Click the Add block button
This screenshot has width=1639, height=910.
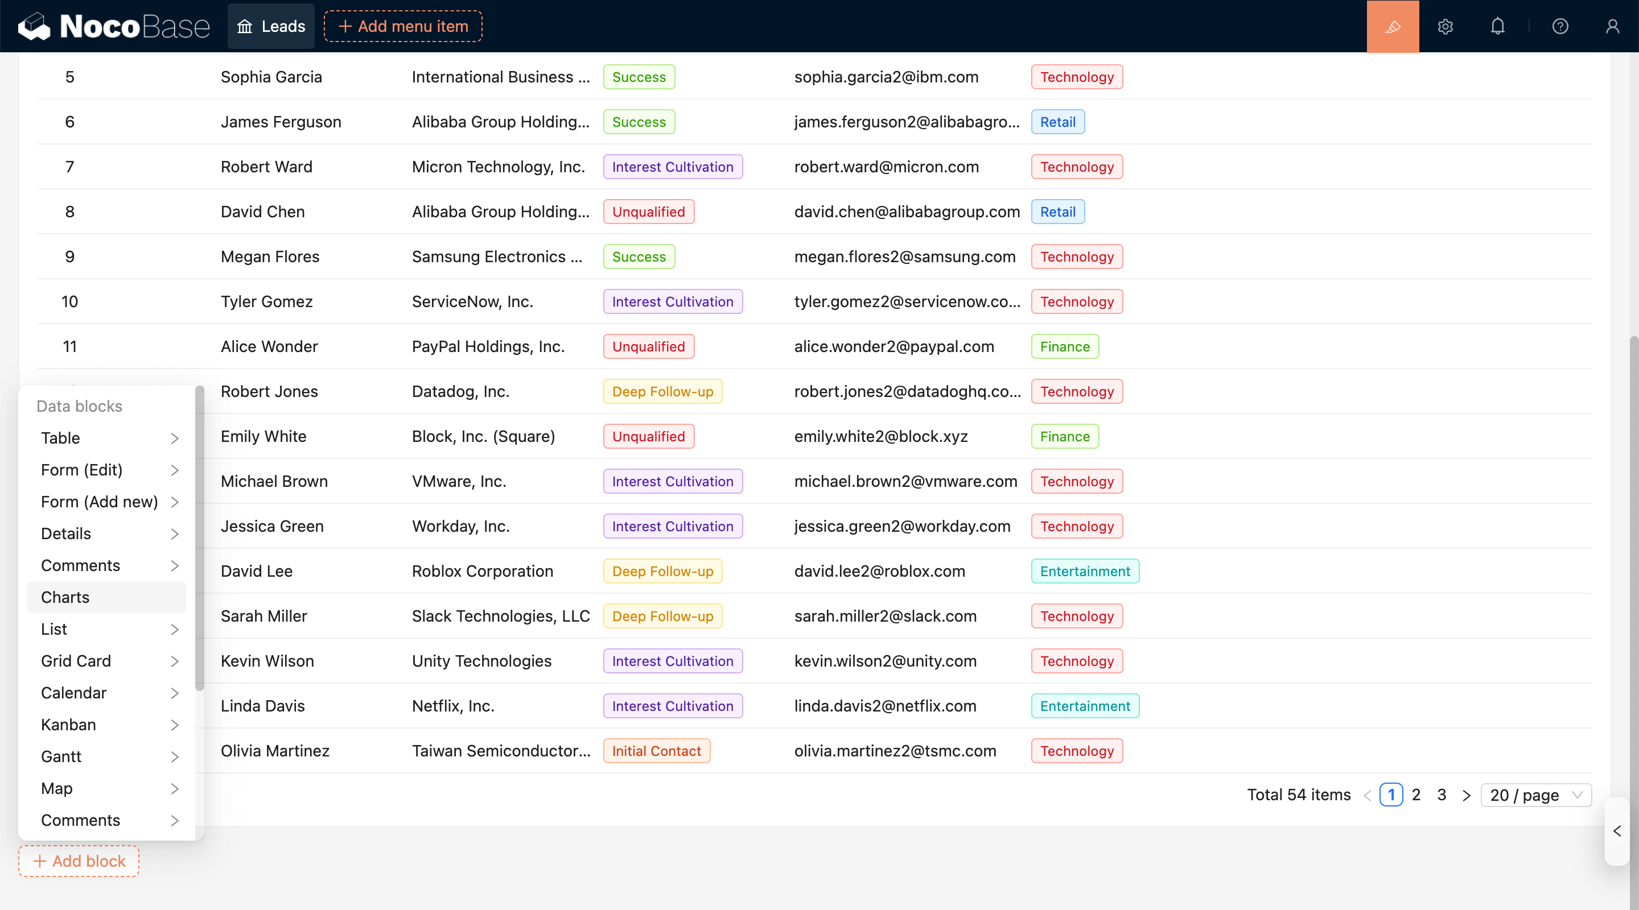(x=79, y=861)
